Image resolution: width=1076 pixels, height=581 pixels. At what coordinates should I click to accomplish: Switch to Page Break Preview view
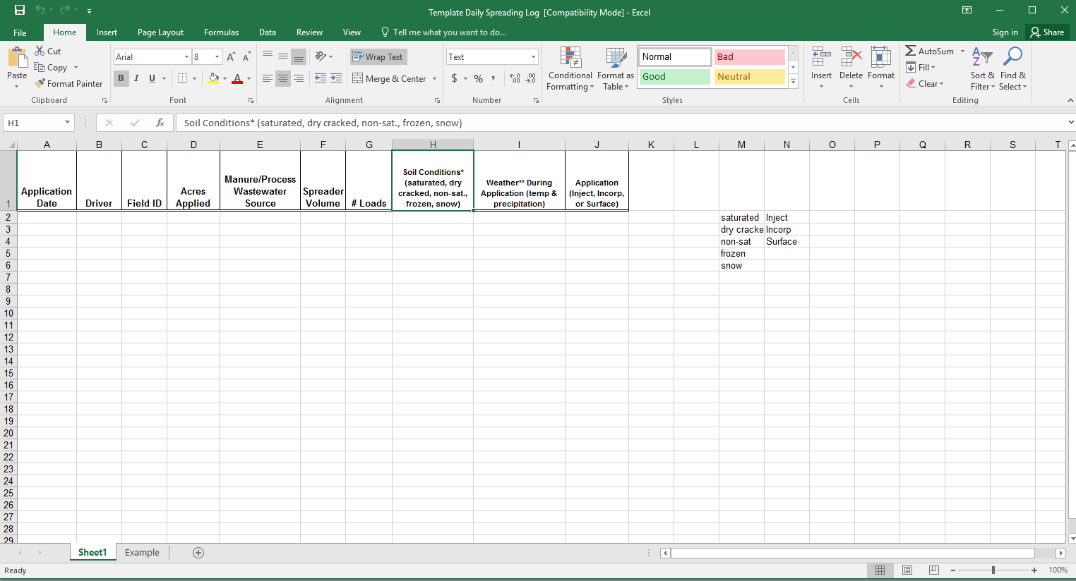click(933, 570)
